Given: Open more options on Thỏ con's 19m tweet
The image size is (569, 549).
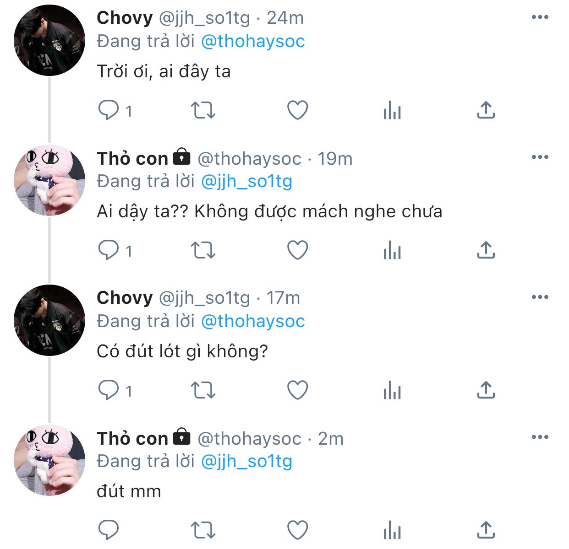Looking at the screenshot, I should 540,157.
